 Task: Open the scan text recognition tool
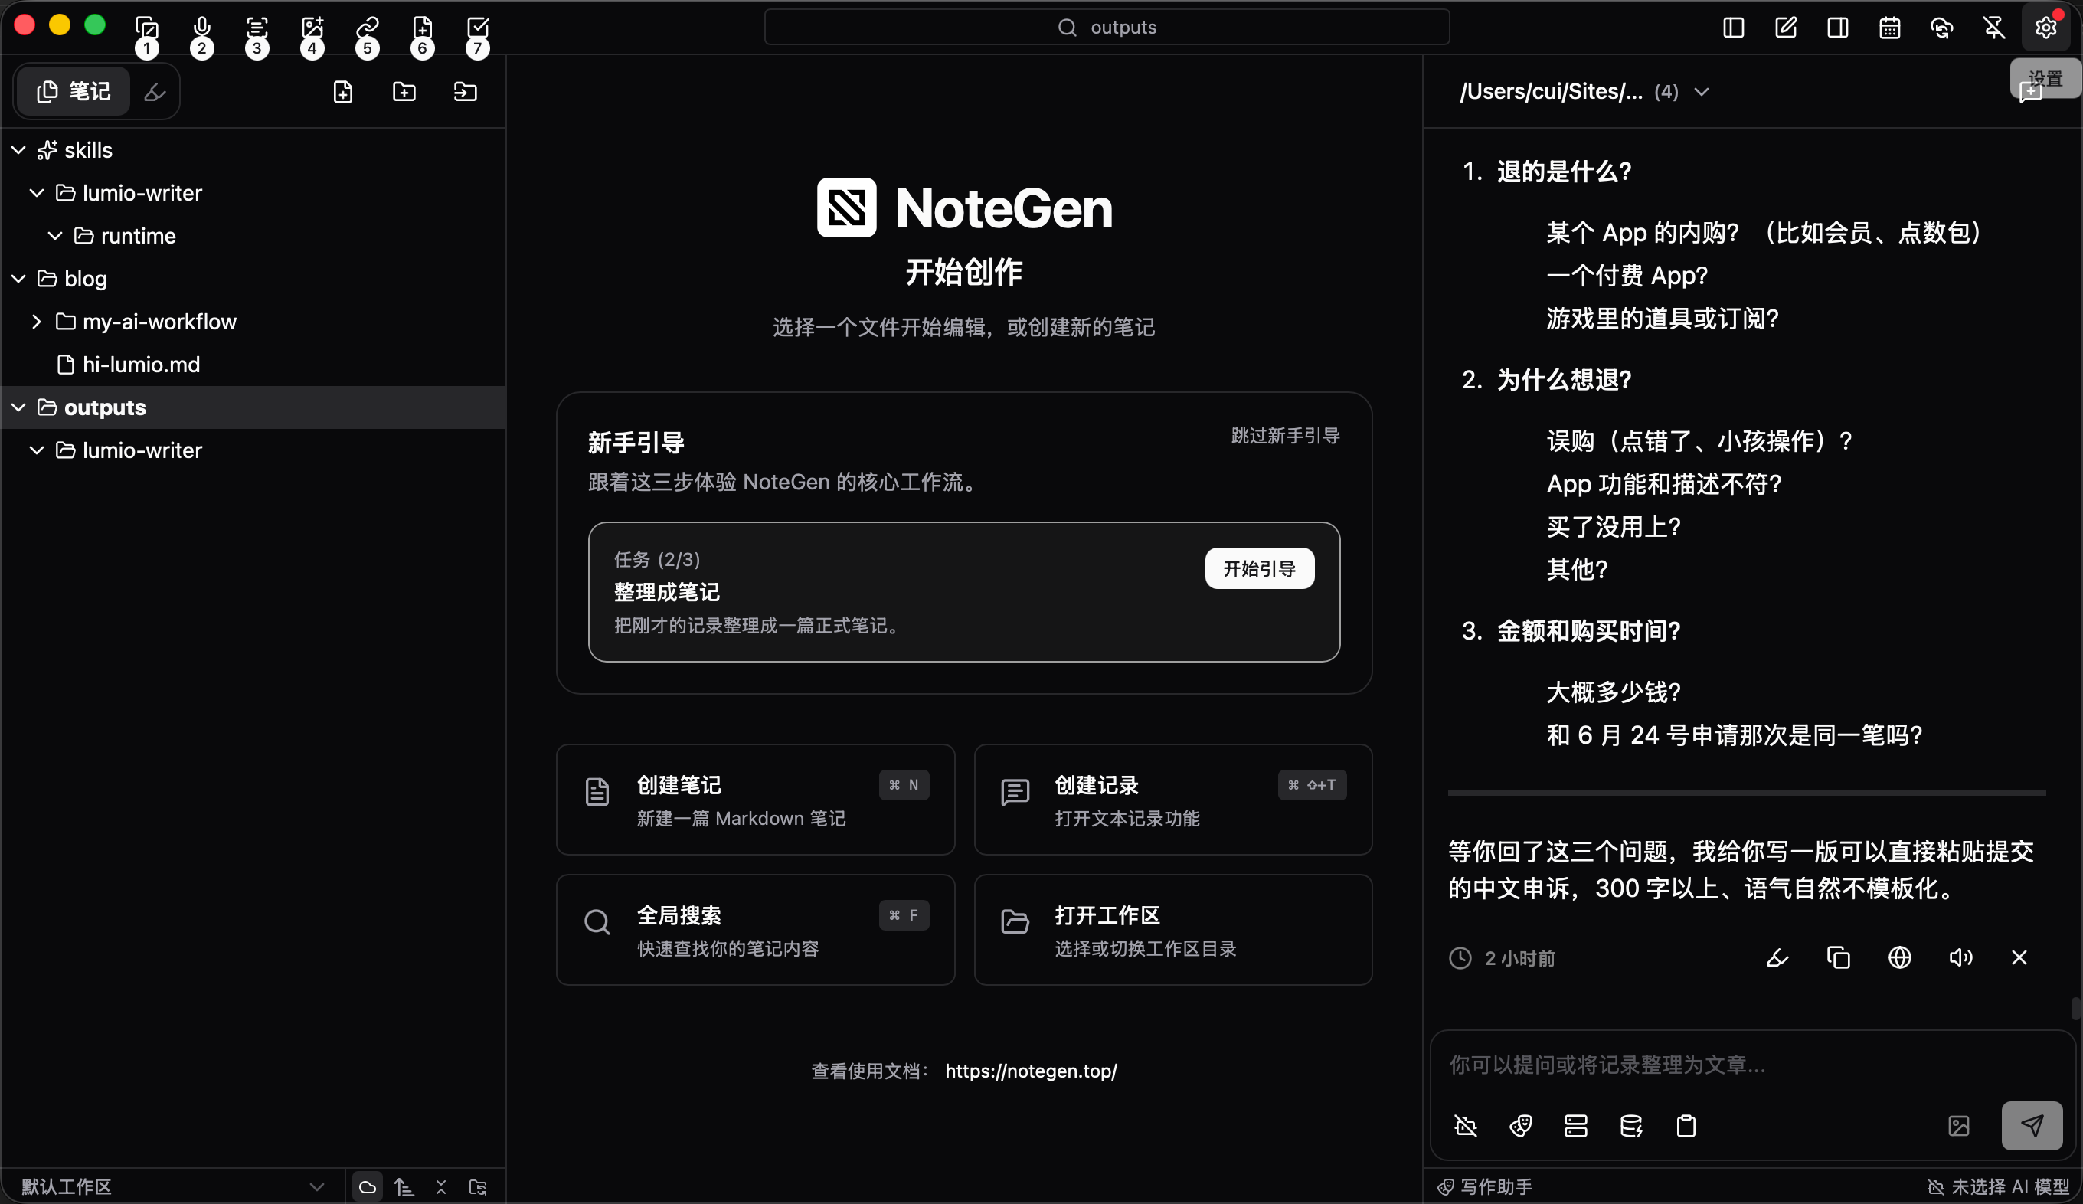click(257, 28)
